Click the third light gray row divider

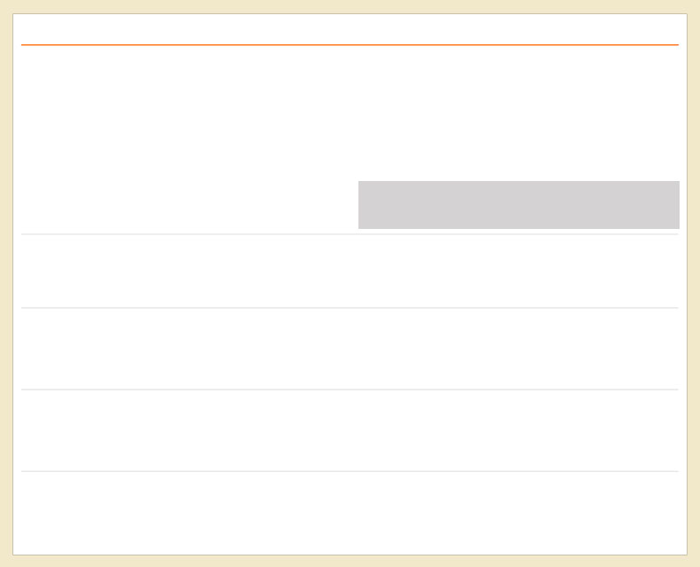[x=350, y=390]
